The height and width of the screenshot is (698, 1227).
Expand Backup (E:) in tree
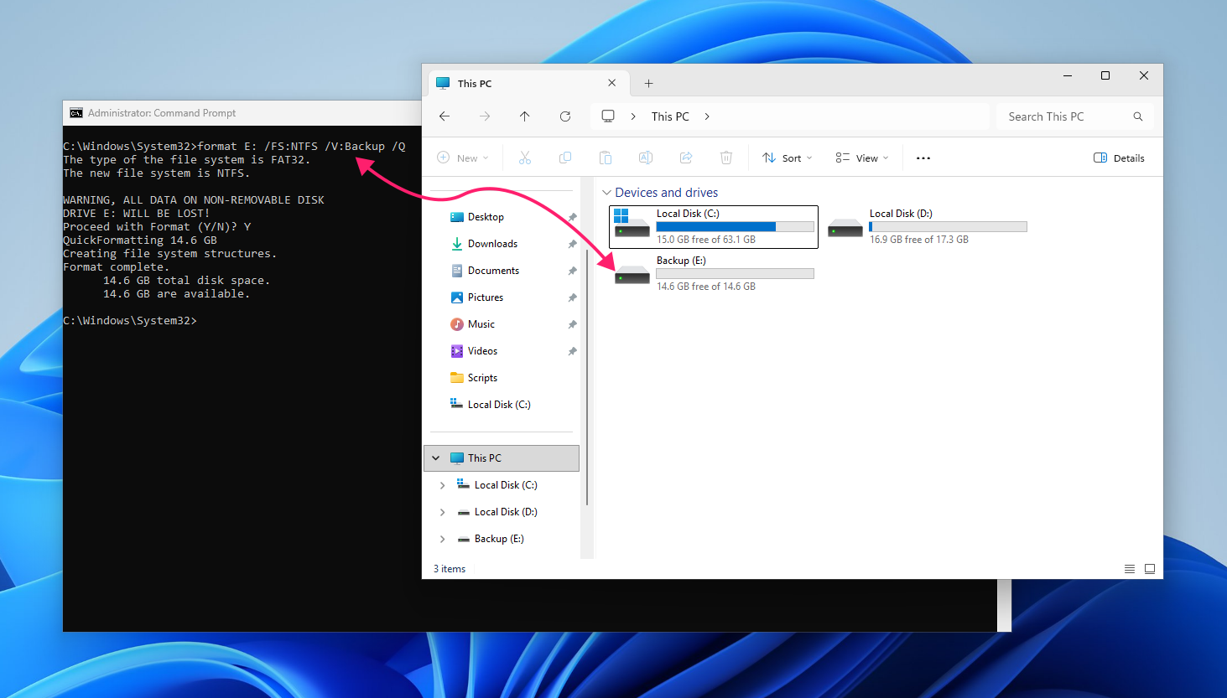(x=443, y=539)
